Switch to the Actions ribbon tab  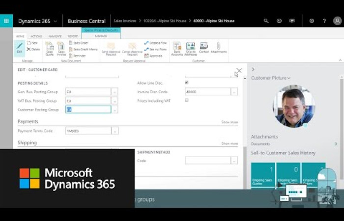pos(36,36)
